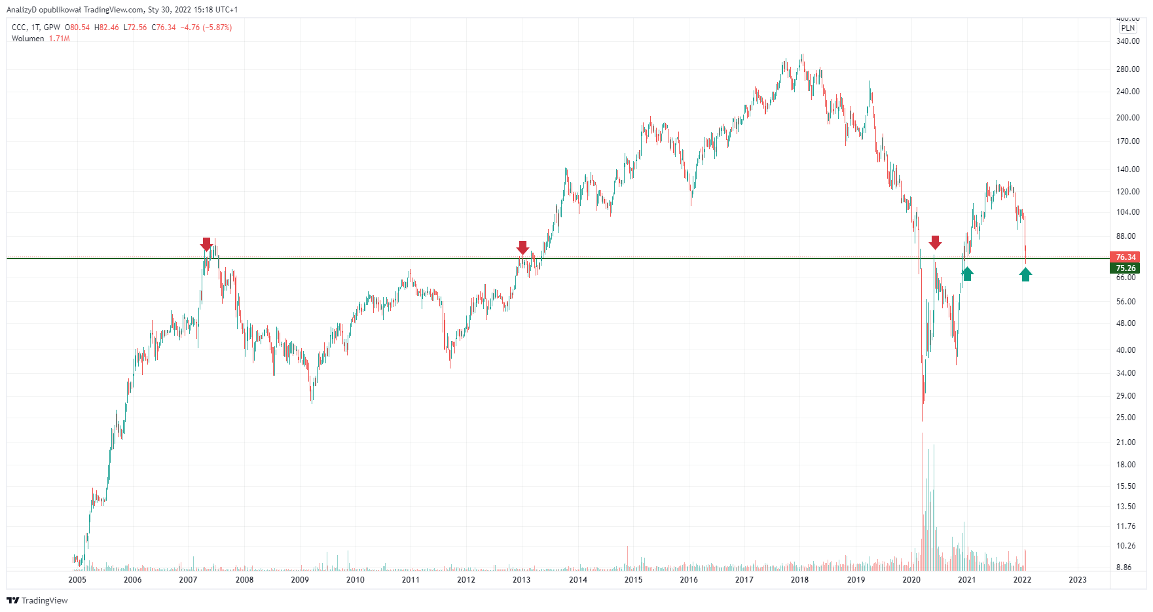
Task: Click the 2006 label on time axis
Action: coord(132,580)
